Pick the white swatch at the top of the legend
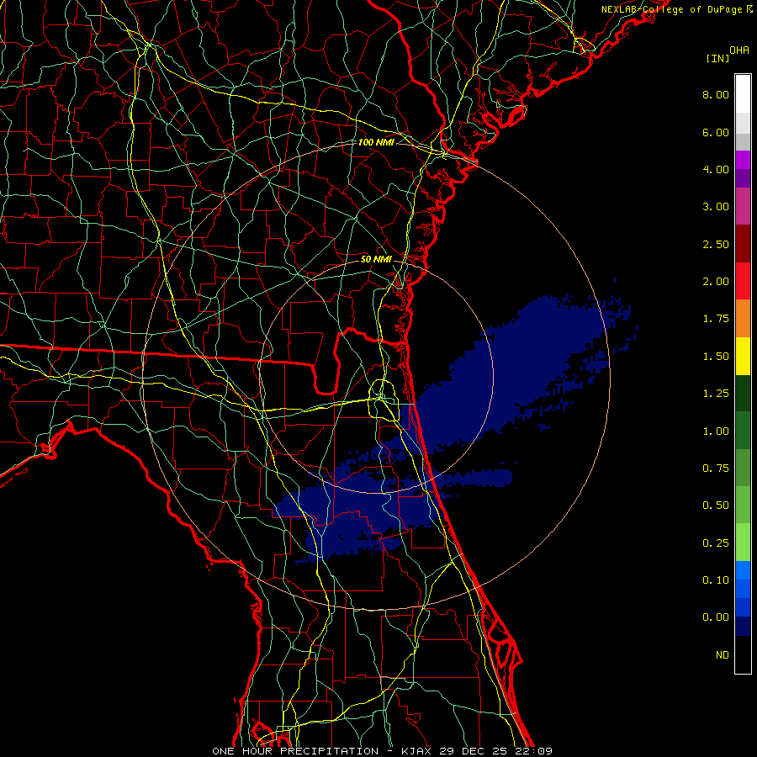This screenshot has width=757, height=757. point(743,94)
